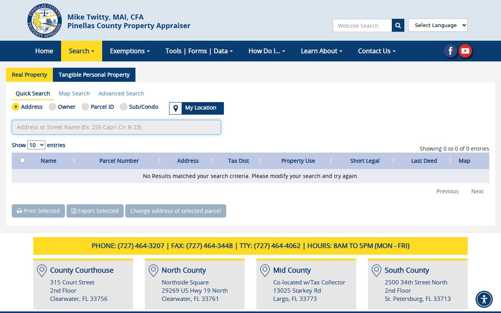Click the Website Search text field
501x313 pixels.
pos(362,25)
